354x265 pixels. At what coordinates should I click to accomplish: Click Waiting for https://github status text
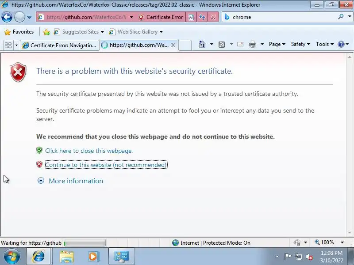tap(31, 242)
